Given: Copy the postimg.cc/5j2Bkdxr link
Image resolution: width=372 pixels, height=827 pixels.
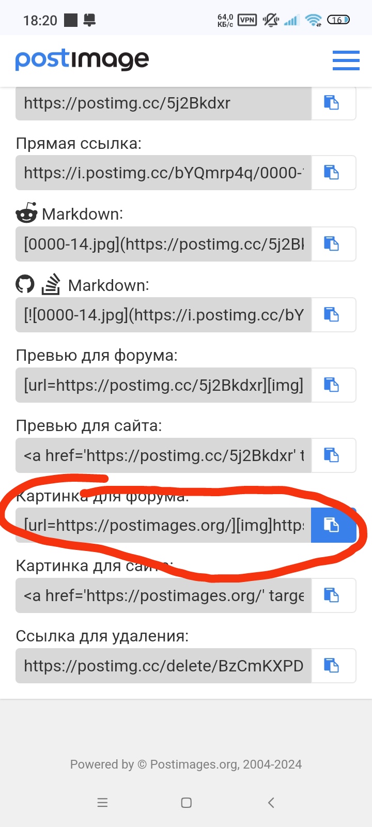Looking at the screenshot, I should [x=333, y=103].
